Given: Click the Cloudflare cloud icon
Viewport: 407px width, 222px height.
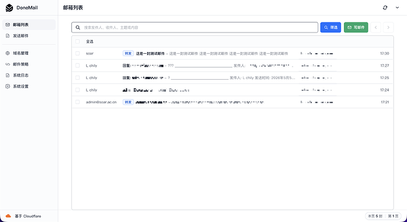Looking at the screenshot, I should point(8,216).
